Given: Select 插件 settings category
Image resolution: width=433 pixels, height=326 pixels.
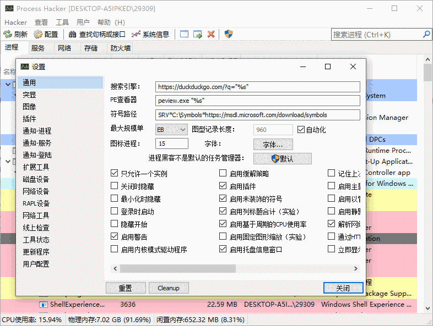Looking at the screenshot, I should point(60,119).
